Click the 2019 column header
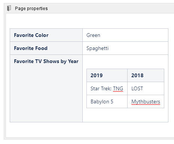Screen dimensions: 174x144 (107, 75)
